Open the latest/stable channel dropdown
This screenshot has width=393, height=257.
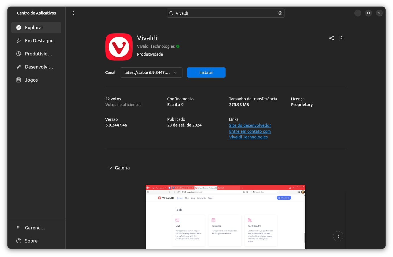(x=151, y=72)
